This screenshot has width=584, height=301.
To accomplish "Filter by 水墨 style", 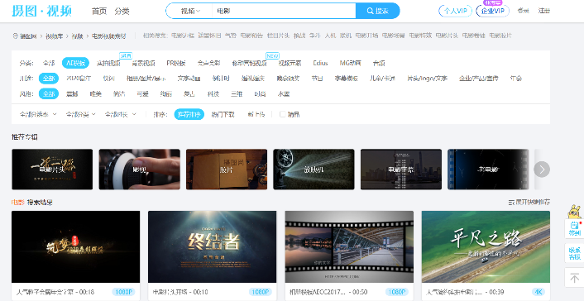I will click(x=284, y=94).
